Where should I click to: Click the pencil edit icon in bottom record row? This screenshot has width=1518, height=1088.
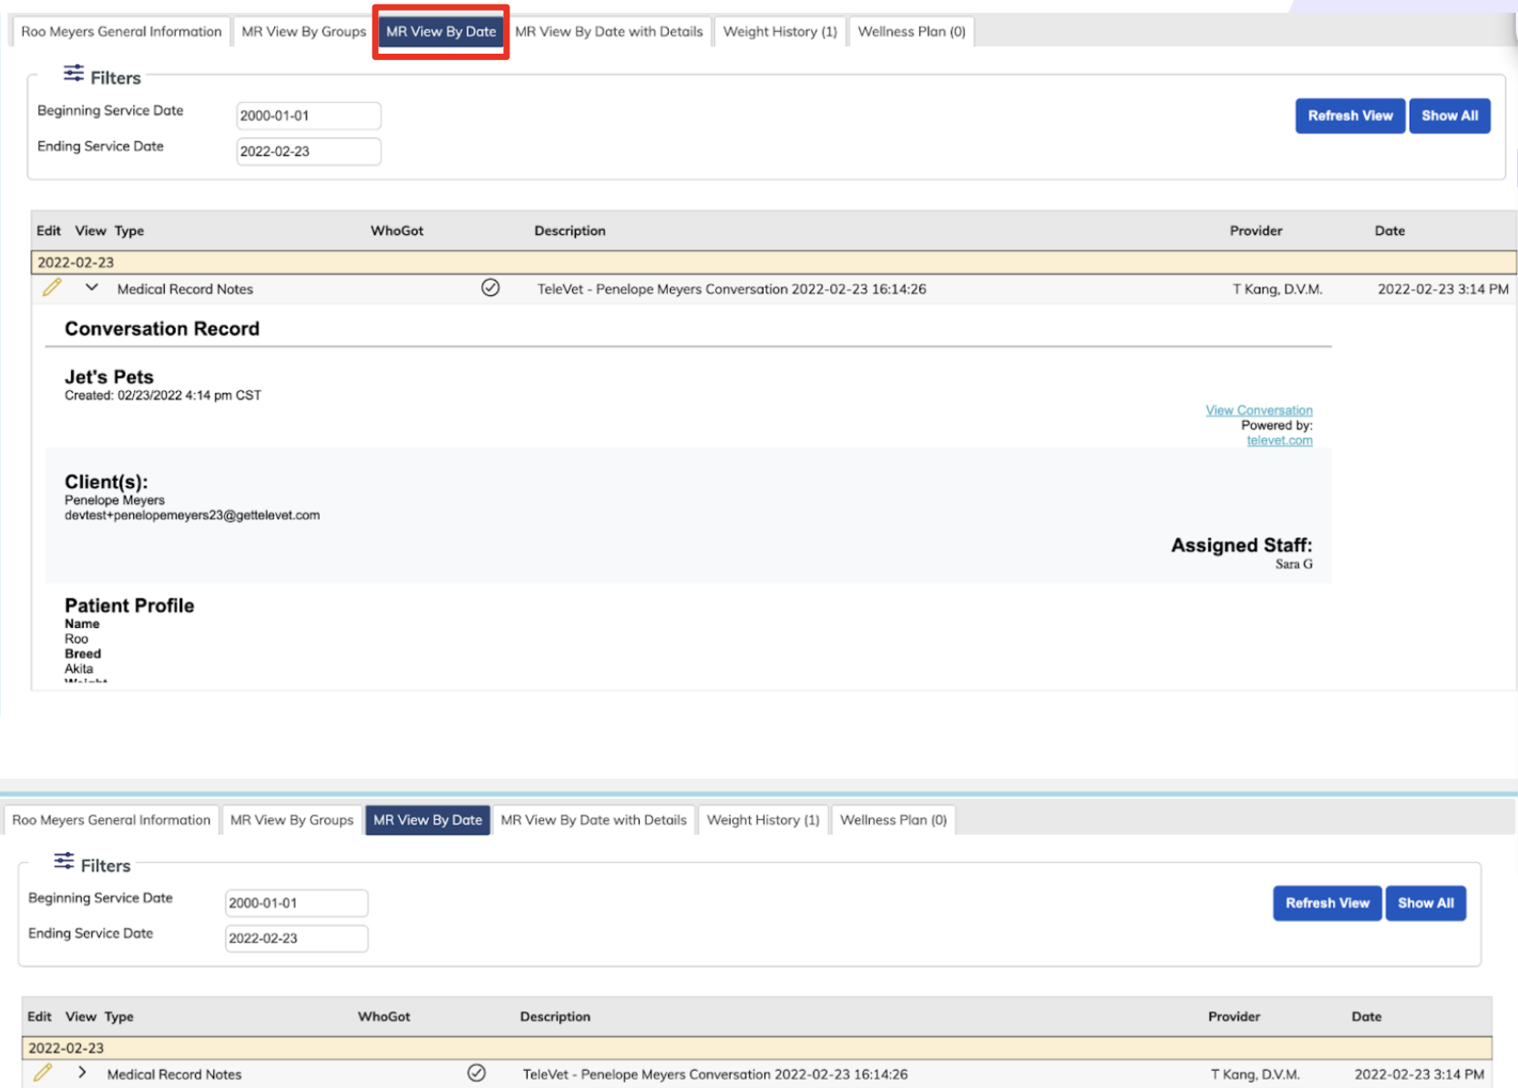pyautogui.click(x=43, y=1073)
